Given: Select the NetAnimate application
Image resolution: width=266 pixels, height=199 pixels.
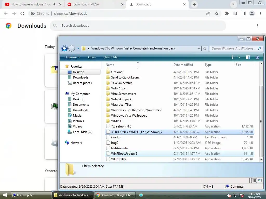Looking at the screenshot, I should click(x=179, y=148).
